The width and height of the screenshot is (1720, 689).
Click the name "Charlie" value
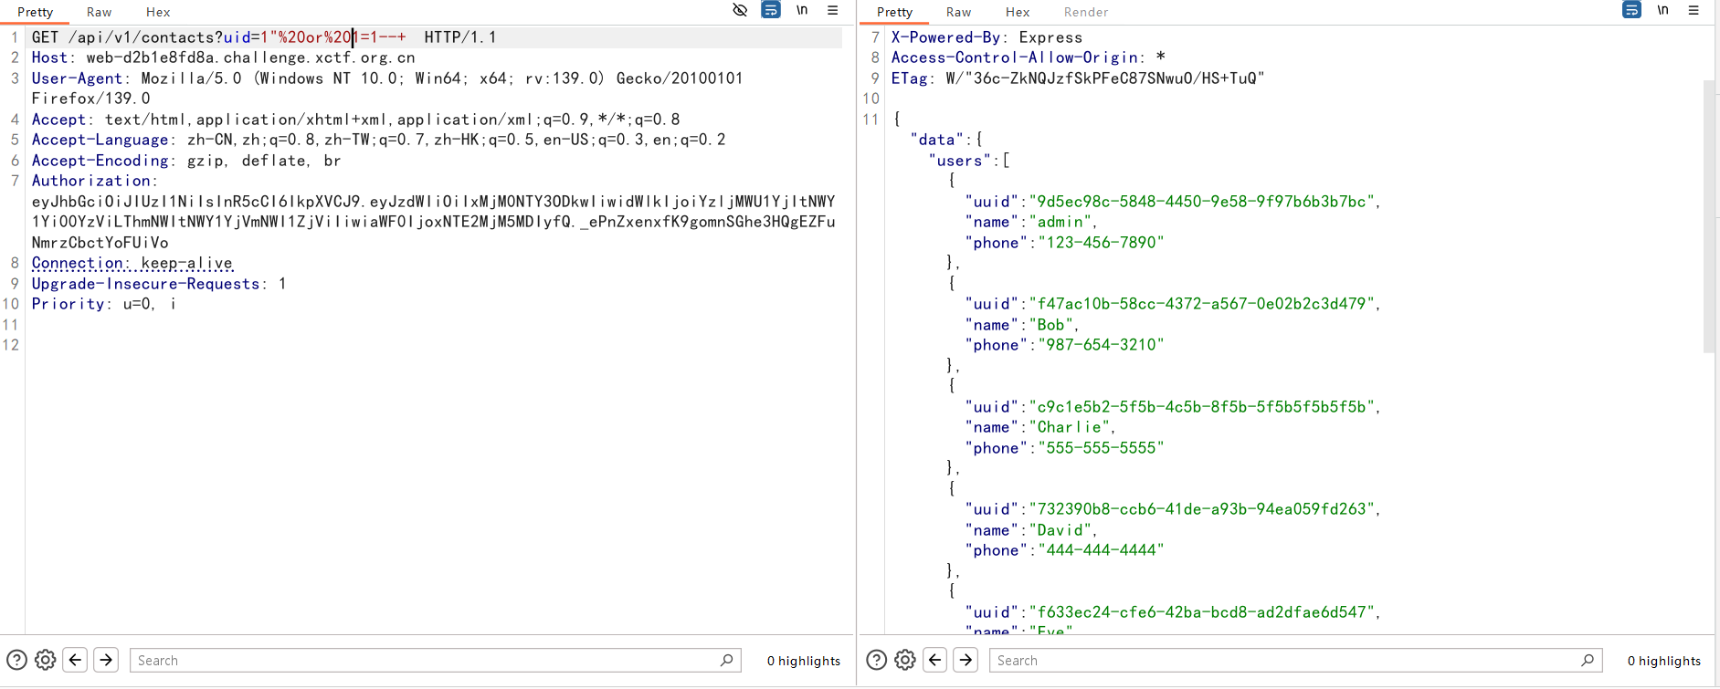pos(1070,427)
